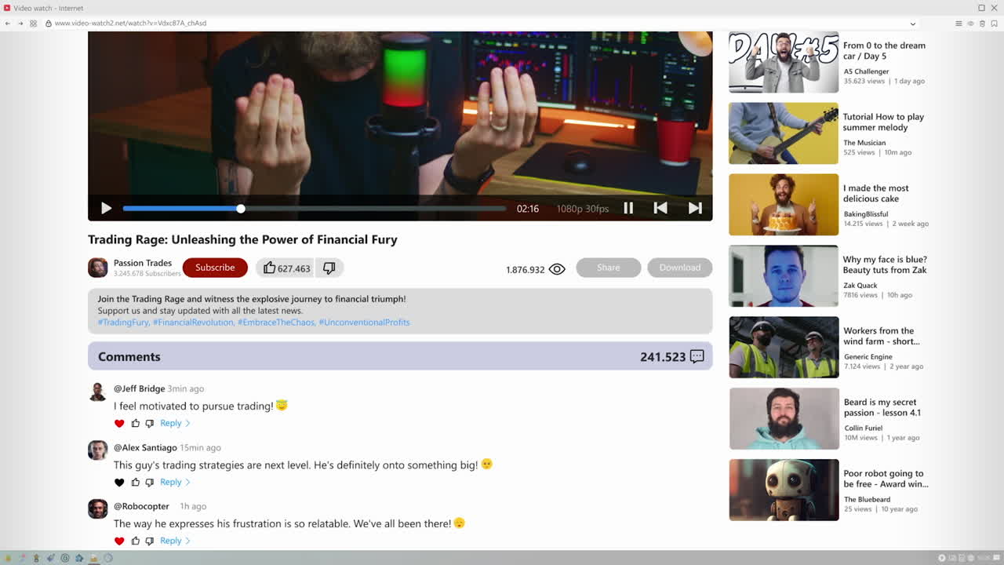Open the #EmbraceTheChaos hashtag link
The width and height of the screenshot is (1004, 565).
point(276,323)
